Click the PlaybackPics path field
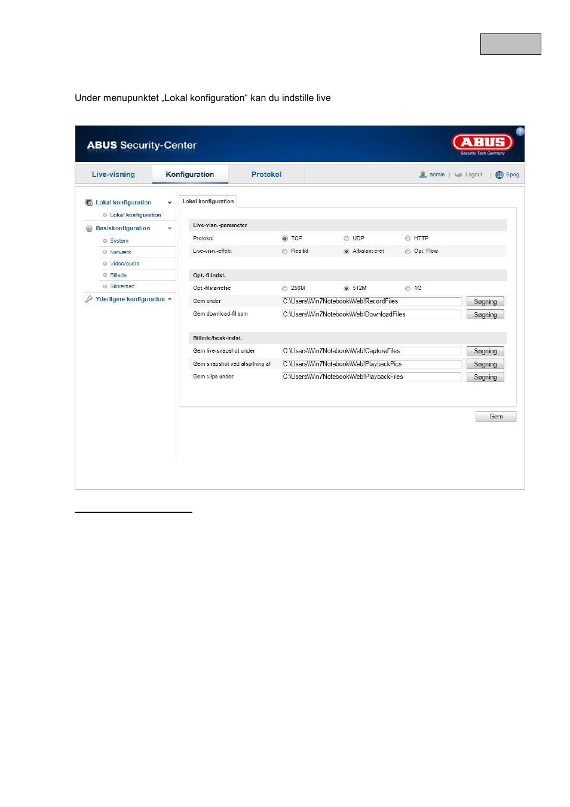 point(372,364)
